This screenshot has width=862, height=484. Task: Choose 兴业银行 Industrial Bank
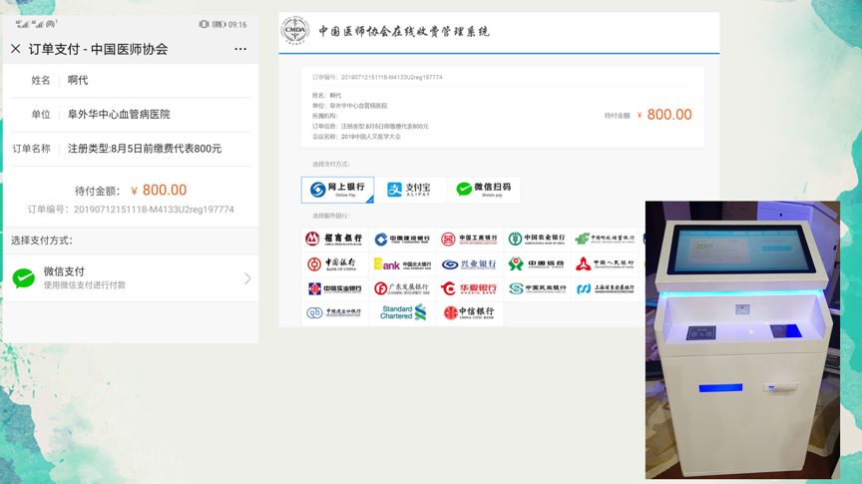[470, 264]
